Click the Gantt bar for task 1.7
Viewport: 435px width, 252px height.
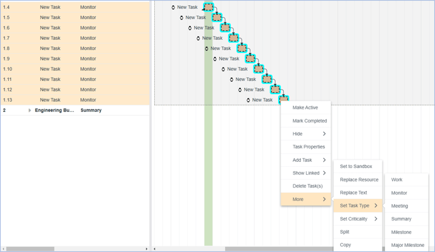[233, 38]
